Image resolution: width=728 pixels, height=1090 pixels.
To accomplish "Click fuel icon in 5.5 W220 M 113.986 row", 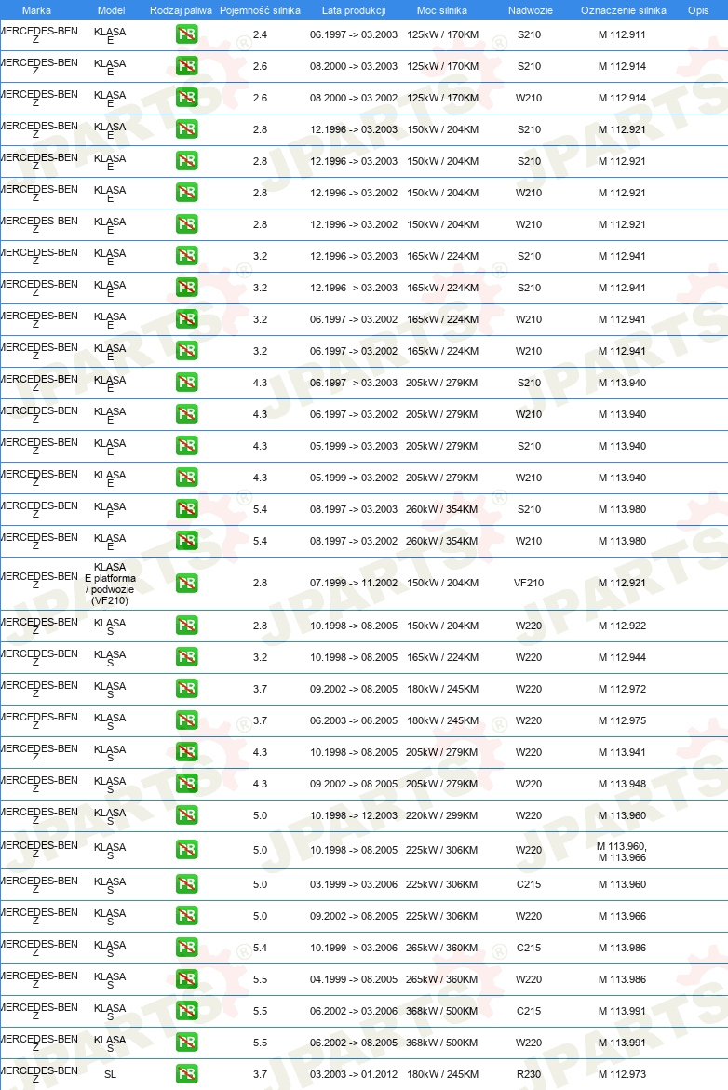I will point(186,979).
